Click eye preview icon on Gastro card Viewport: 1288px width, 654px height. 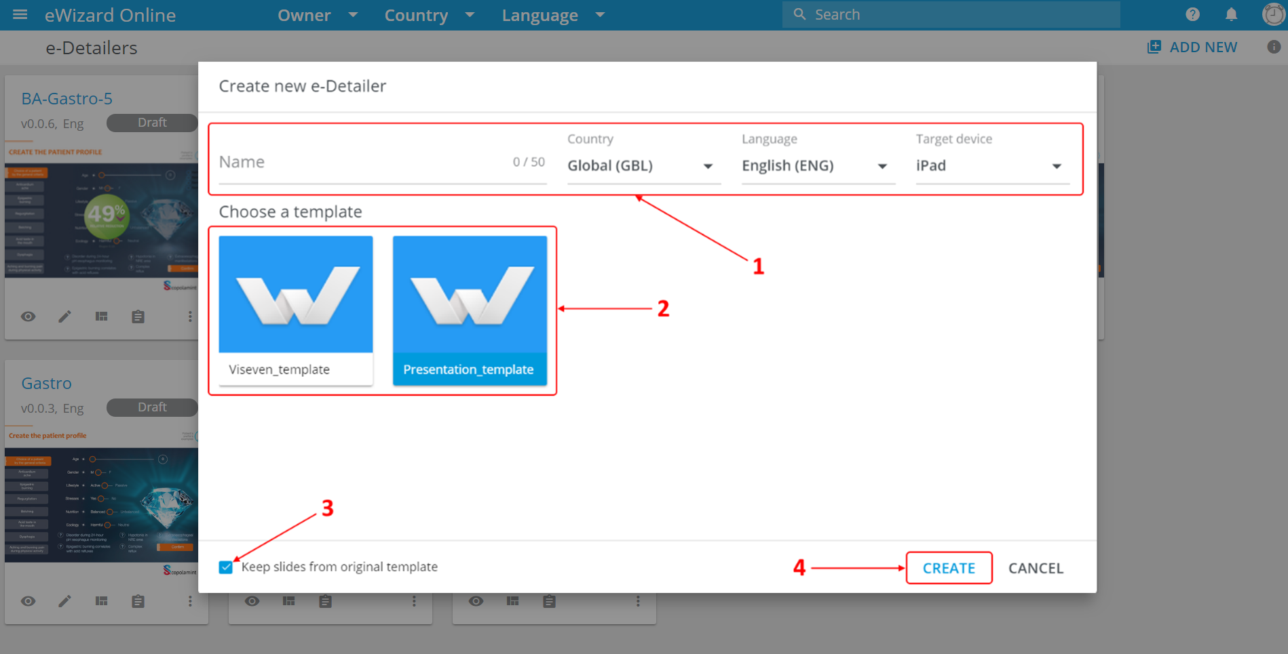pyautogui.click(x=28, y=601)
